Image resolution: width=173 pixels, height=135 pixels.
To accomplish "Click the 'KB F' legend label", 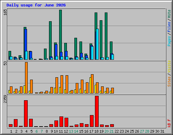I will (169, 123).
